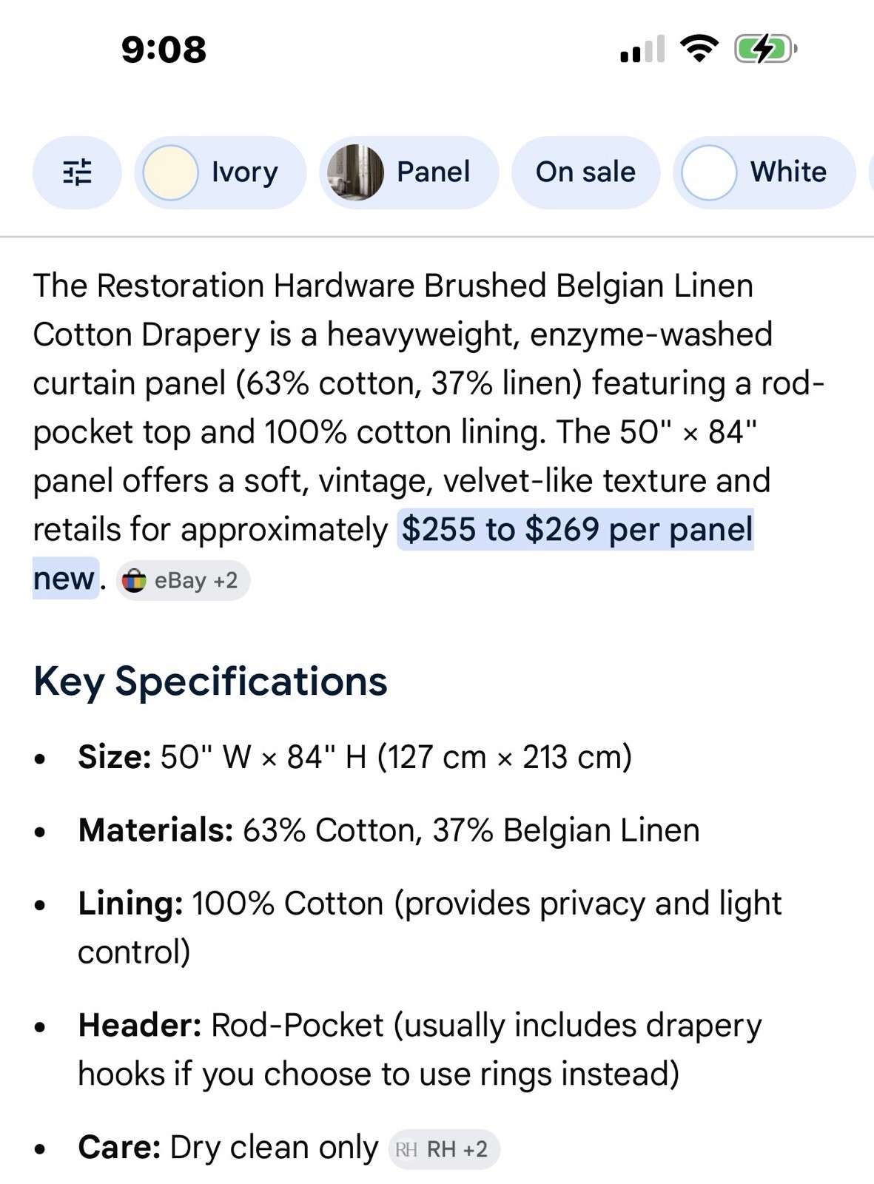Select the Ivory filter chip
This screenshot has height=1184, width=874.
[220, 172]
